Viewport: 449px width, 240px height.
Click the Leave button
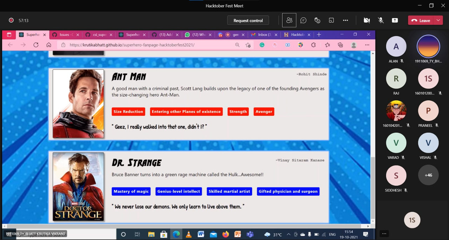421,20
